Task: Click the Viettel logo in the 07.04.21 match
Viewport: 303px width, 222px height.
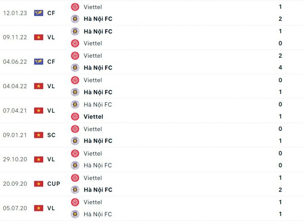Action: [75, 117]
